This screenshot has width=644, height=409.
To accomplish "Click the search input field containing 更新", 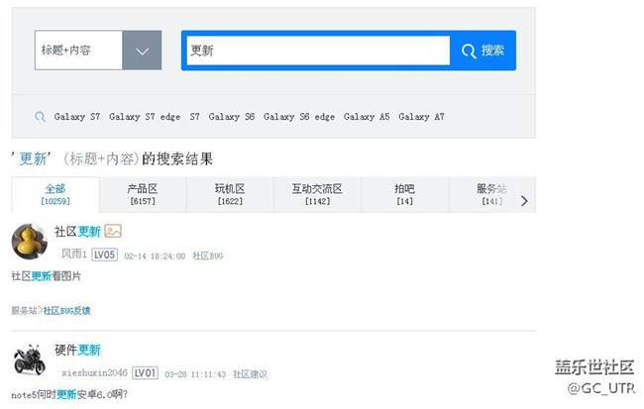I will (317, 51).
